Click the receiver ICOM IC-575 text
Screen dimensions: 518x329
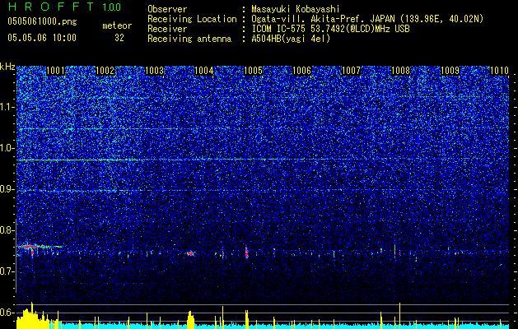(330, 29)
